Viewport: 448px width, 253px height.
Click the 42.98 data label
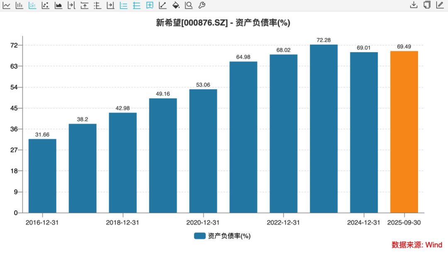(122, 108)
